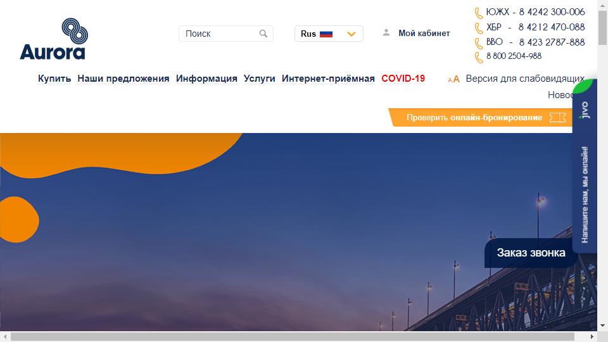Click ticket icon on booking button
The image size is (608, 342).
coord(557,118)
